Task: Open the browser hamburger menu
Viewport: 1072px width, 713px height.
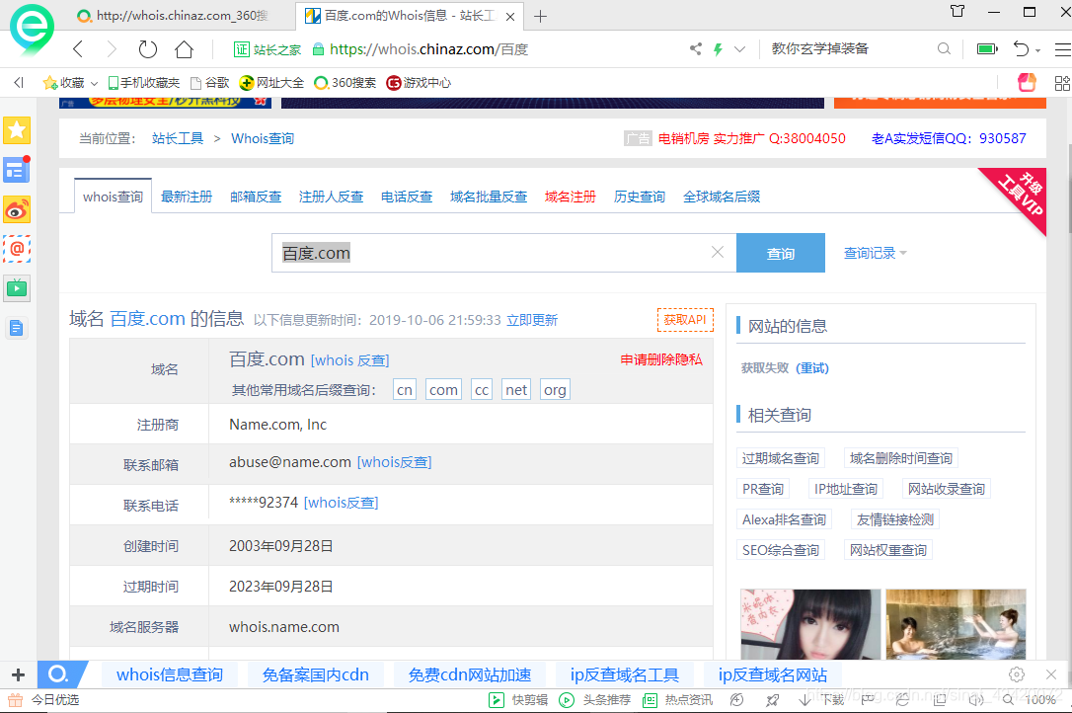Action: click(x=1062, y=49)
